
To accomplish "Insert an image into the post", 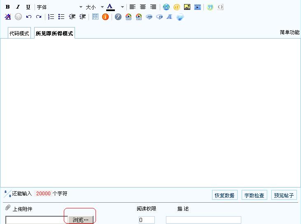I will pos(187,7).
